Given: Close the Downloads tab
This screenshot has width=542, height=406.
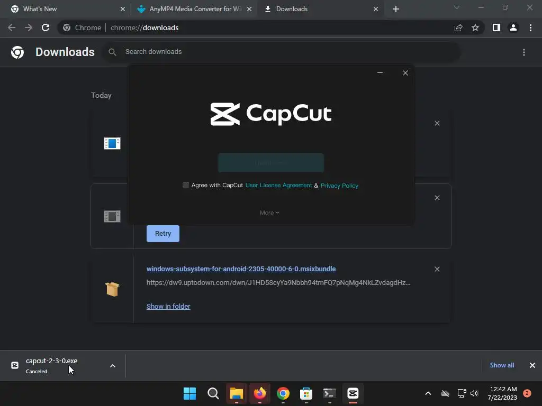Looking at the screenshot, I should 376,10.
